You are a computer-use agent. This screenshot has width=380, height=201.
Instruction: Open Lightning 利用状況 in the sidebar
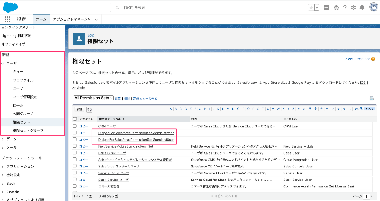tap(16, 36)
